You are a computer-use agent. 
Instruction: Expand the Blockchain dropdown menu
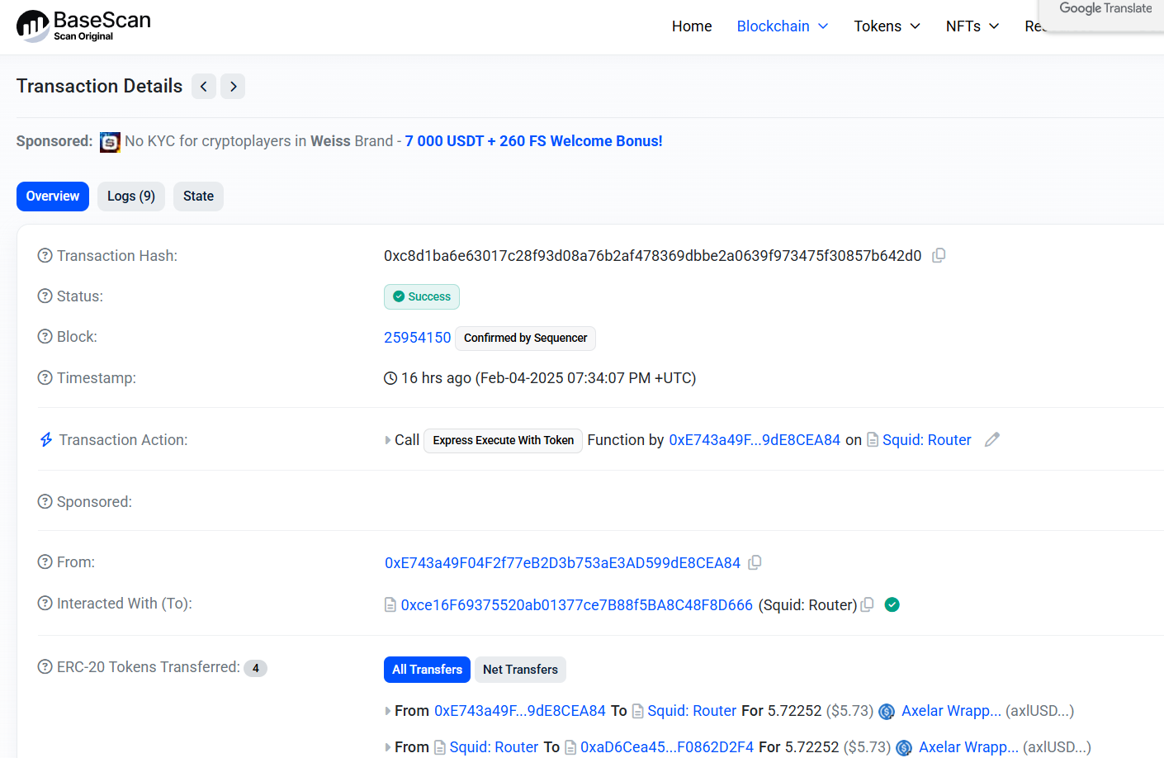[x=782, y=26]
